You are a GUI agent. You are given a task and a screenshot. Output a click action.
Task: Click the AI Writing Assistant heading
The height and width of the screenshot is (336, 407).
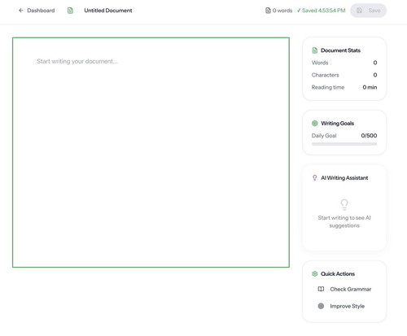click(x=344, y=178)
